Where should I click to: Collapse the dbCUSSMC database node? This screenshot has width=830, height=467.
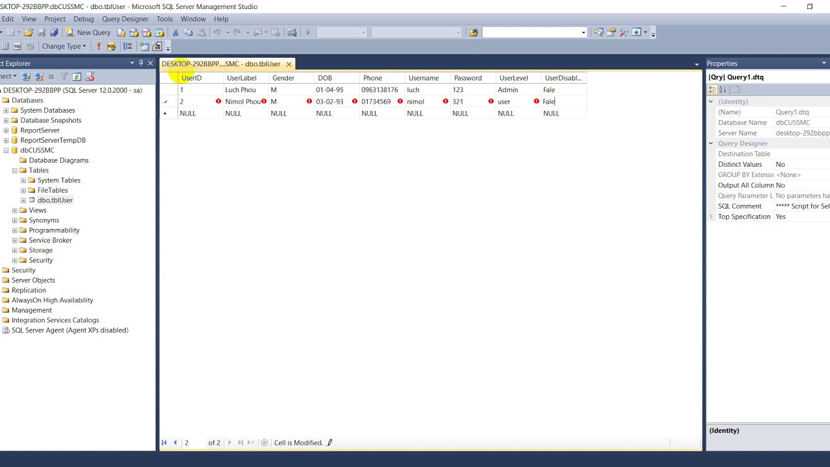[x=6, y=150]
